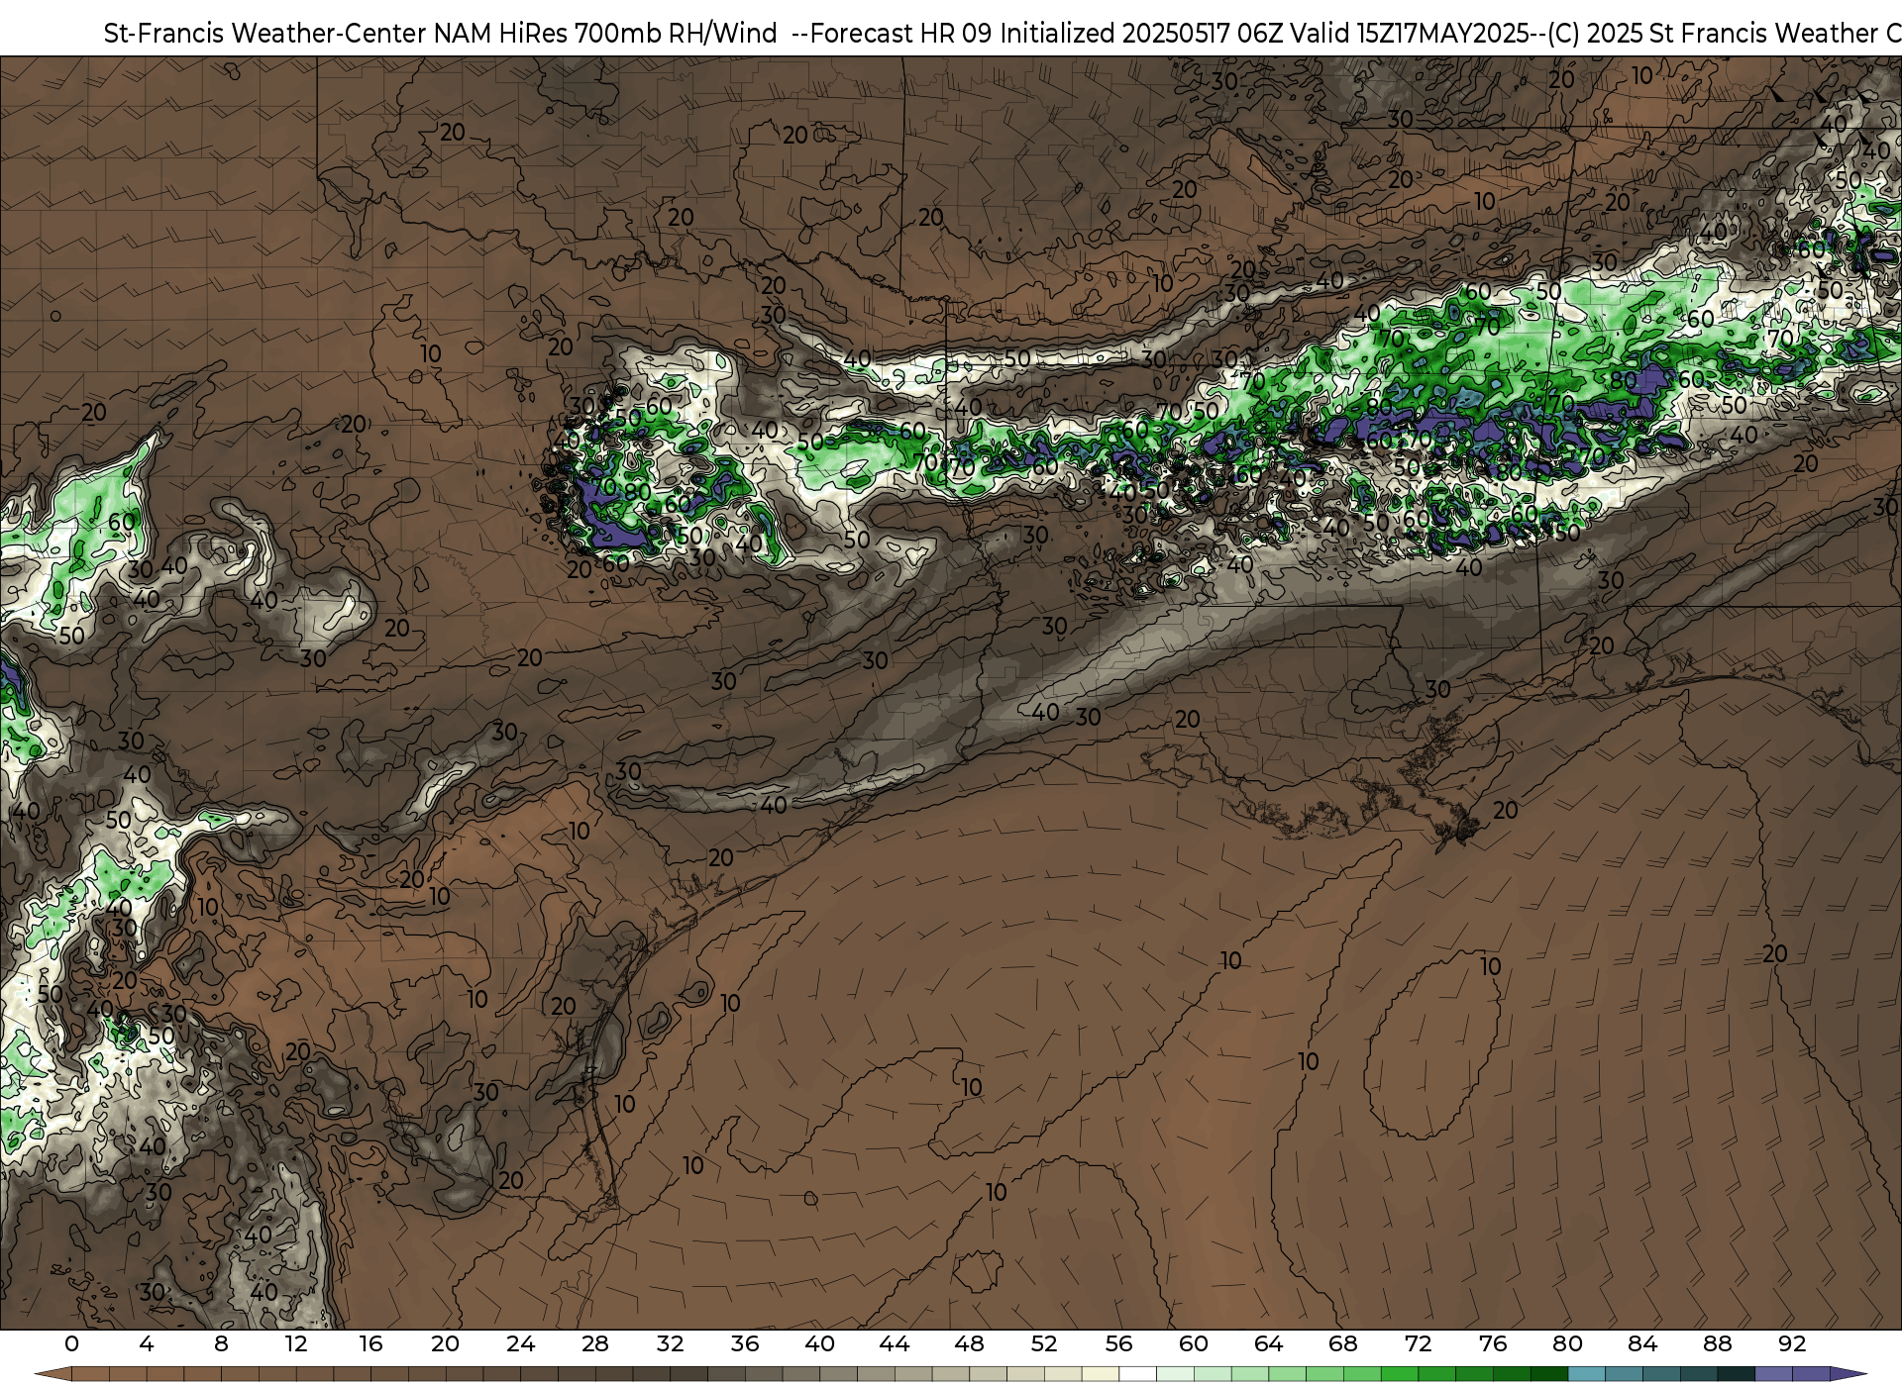Click the colorbar tick label 56
The height and width of the screenshot is (1386, 1902).
click(1118, 1344)
